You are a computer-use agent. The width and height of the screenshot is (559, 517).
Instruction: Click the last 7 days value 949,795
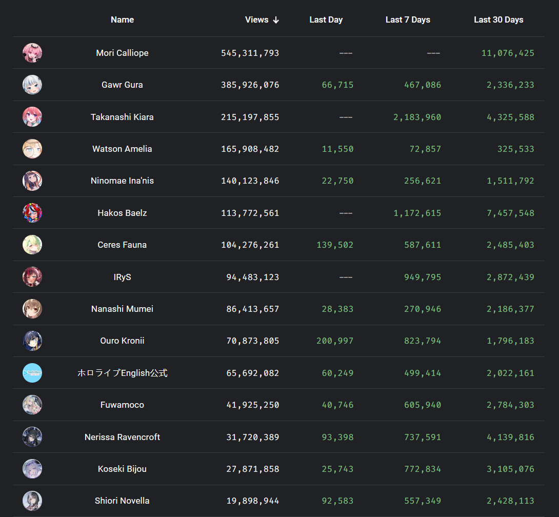423,277
